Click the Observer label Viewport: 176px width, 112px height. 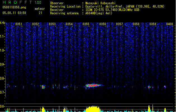[x=57, y=3]
